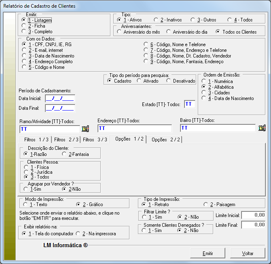The height and width of the screenshot is (264, 271).
Task: Click the Voltar button
Action: [248, 253]
